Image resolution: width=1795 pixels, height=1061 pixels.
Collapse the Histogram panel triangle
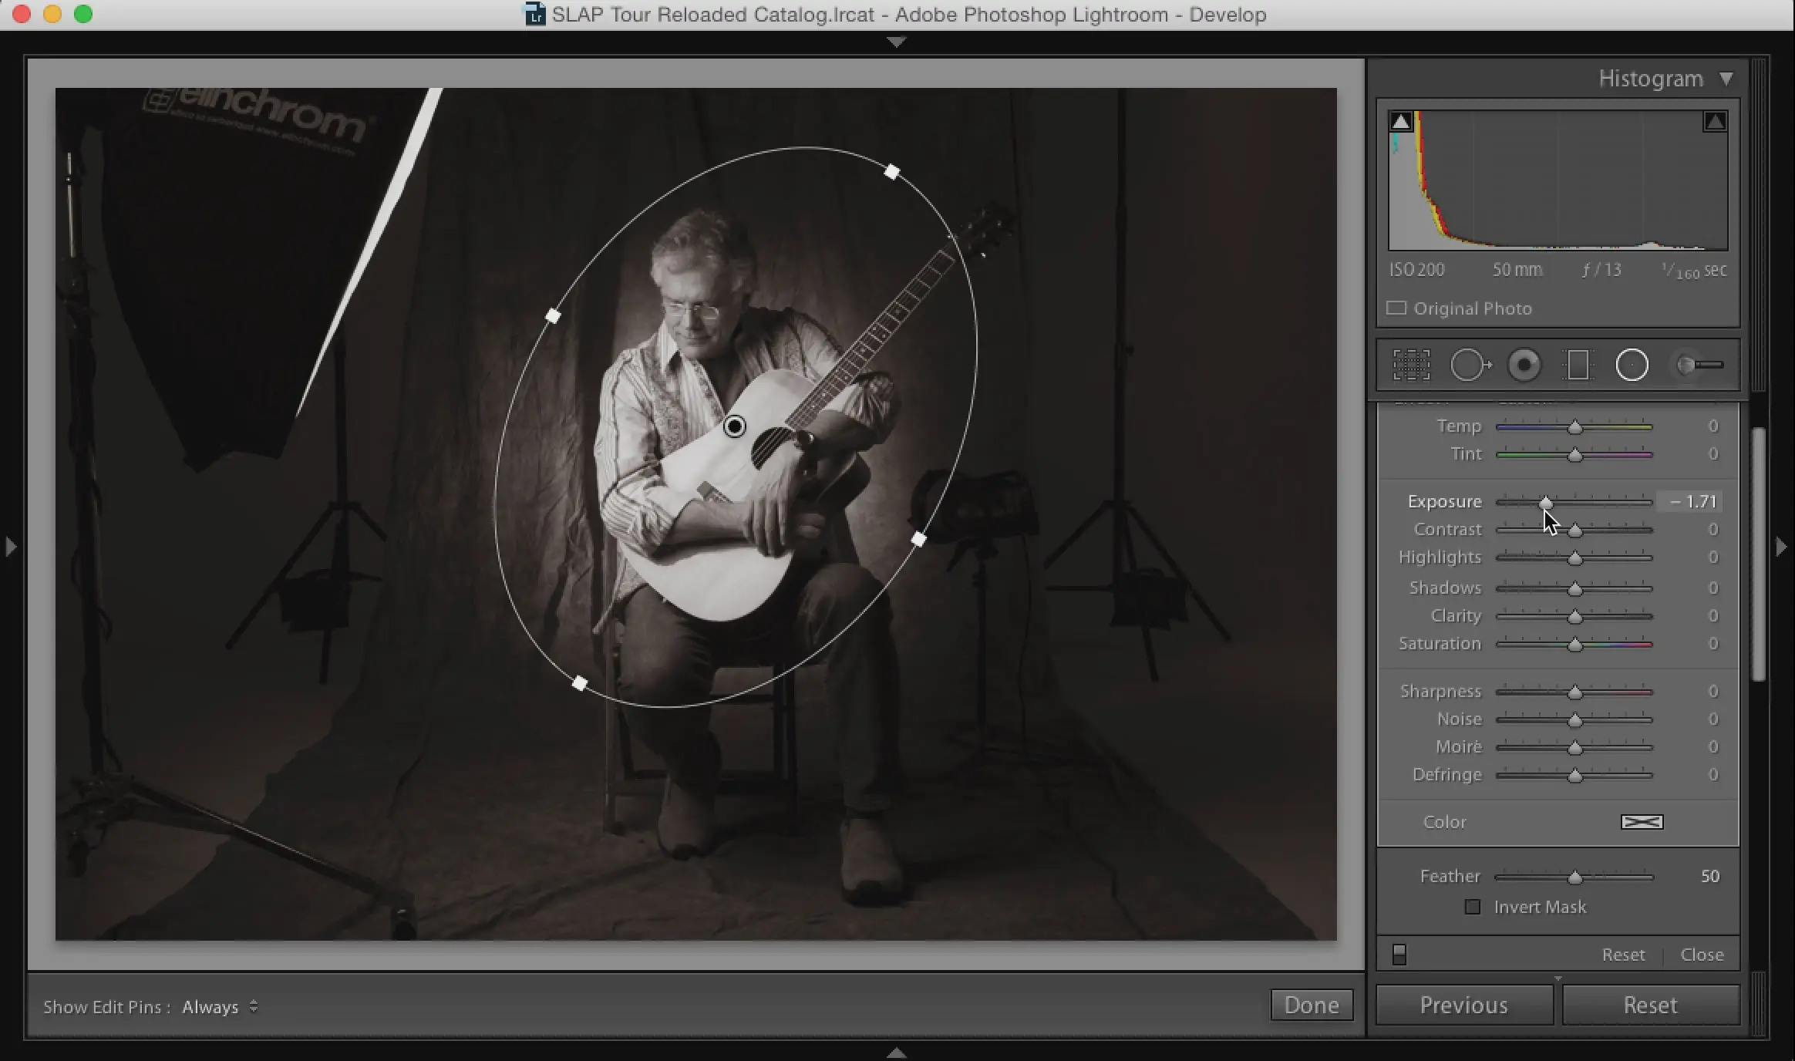[1726, 79]
